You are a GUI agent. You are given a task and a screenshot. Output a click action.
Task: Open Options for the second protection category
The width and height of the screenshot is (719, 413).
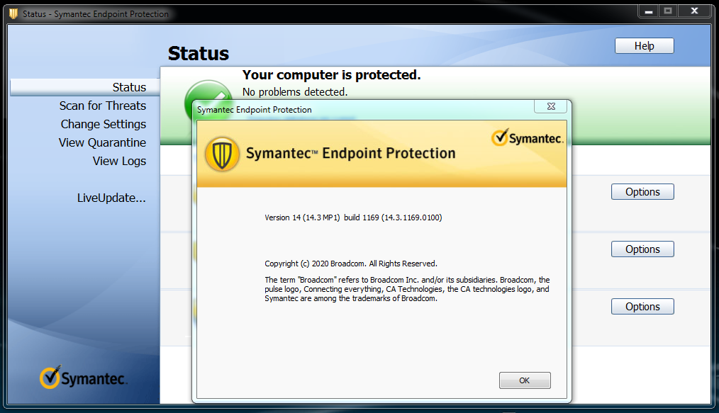(642, 249)
